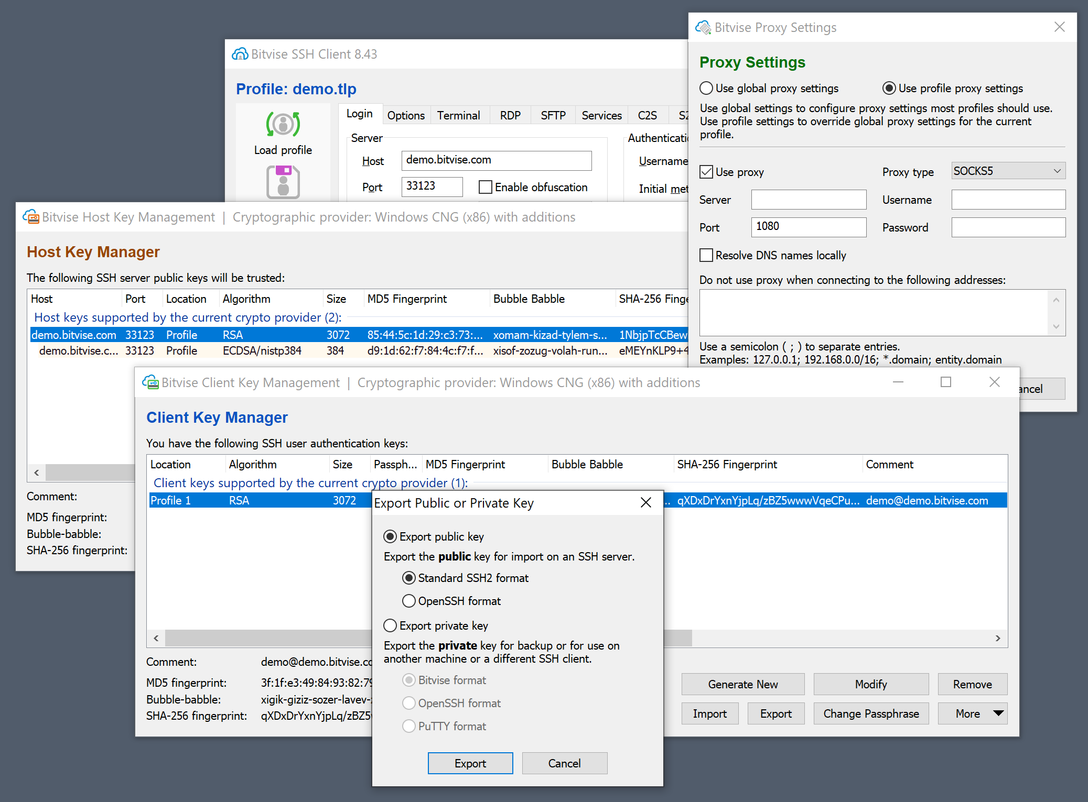Viewport: 1088px width, 802px height.
Task: Click the proxy Server input field
Action: point(808,200)
